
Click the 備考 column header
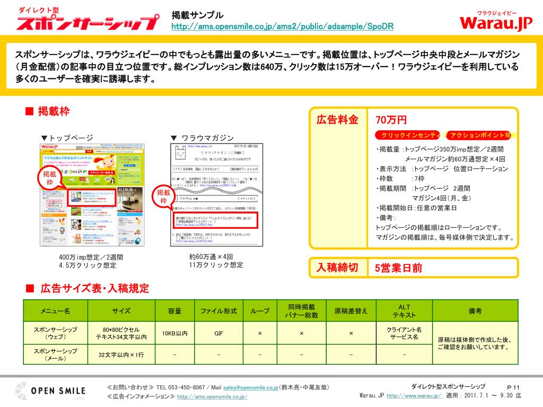click(475, 311)
